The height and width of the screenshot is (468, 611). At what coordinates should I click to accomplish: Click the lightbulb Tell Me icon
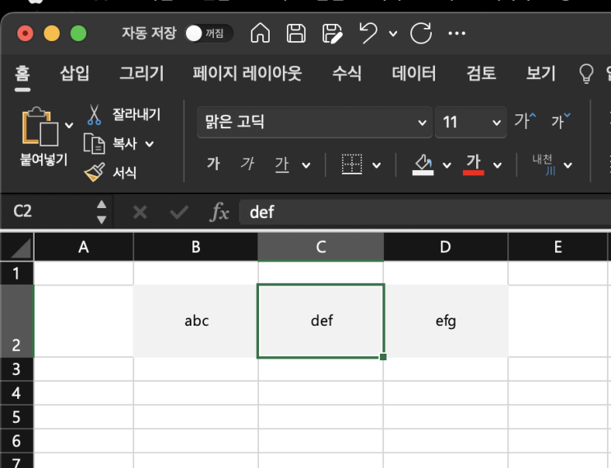click(586, 73)
